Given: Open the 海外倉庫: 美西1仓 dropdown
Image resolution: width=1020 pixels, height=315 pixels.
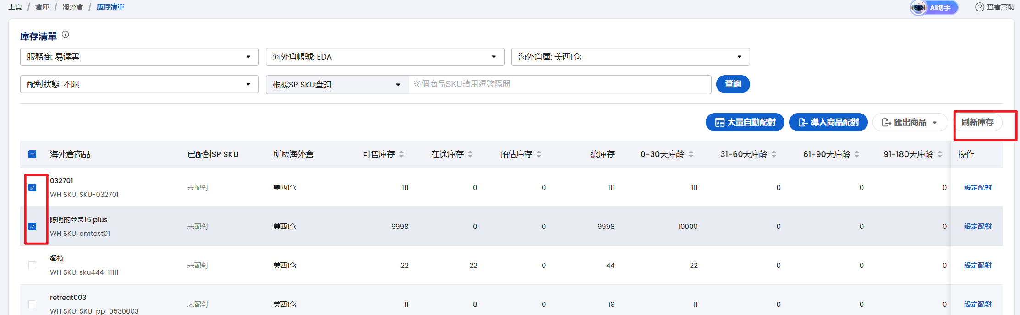Looking at the screenshot, I should click(631, 57).
